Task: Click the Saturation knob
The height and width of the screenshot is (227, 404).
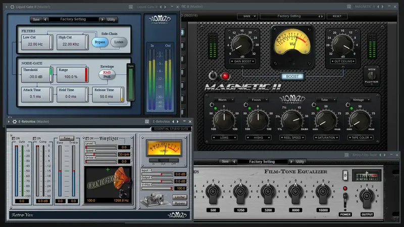Action: click(326, 120)
